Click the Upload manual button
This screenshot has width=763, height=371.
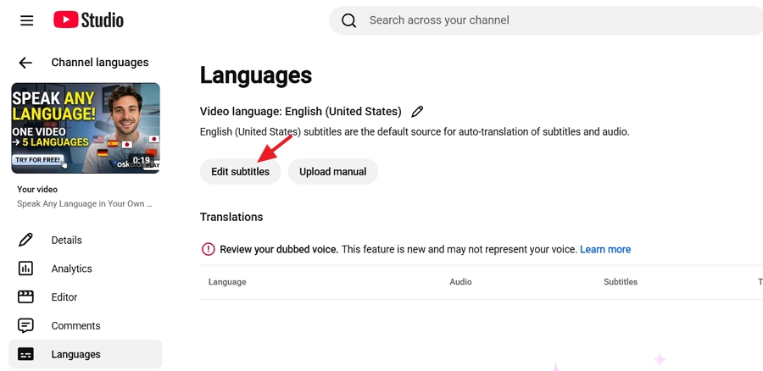tap(333, 172)
